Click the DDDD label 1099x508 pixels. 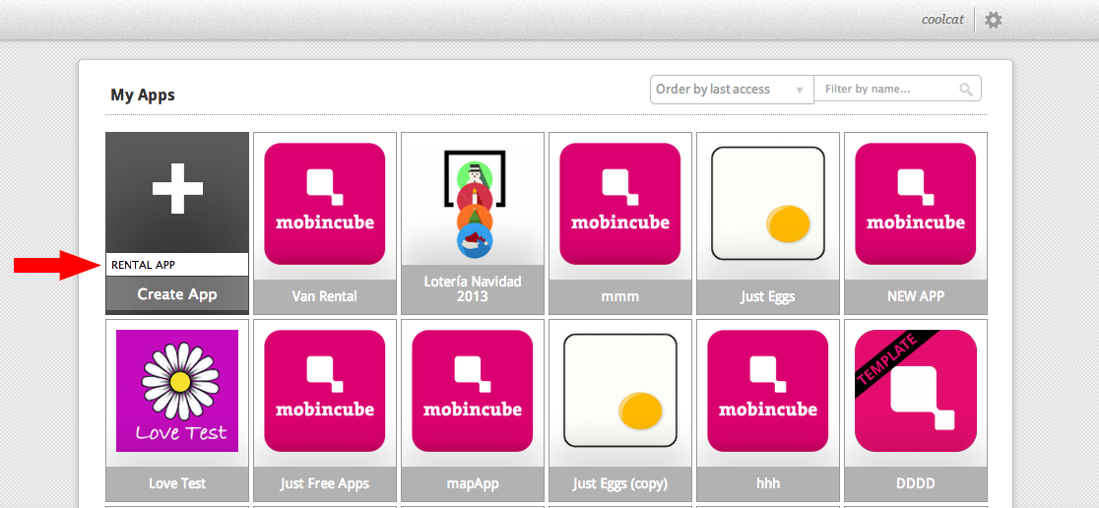(916, 483)
